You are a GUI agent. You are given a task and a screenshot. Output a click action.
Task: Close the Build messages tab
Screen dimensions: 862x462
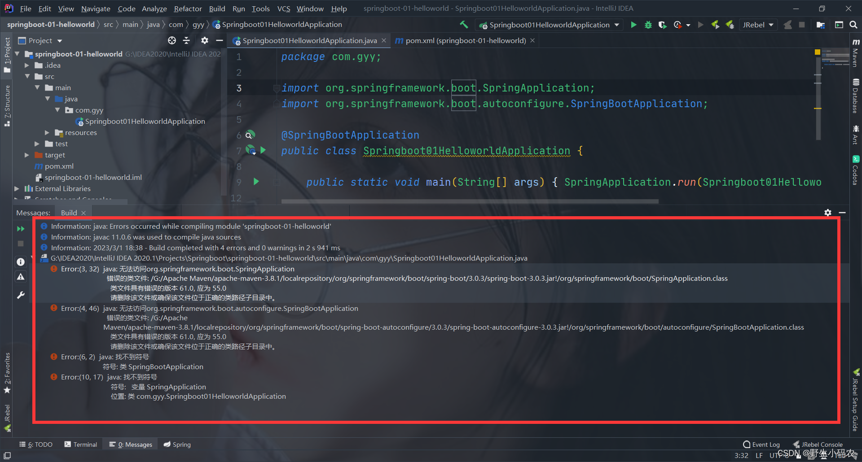tap(84, 213)
